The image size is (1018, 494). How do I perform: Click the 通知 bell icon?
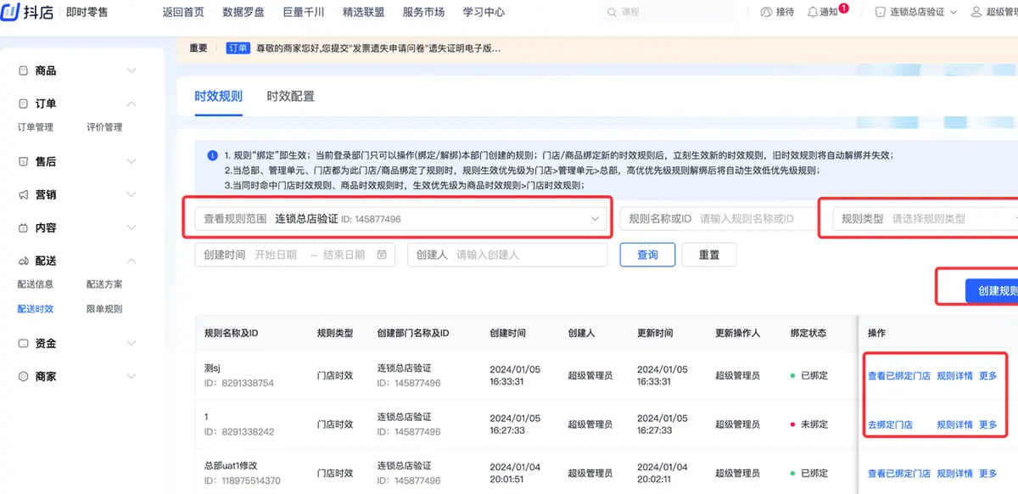[x=813, y=12]
